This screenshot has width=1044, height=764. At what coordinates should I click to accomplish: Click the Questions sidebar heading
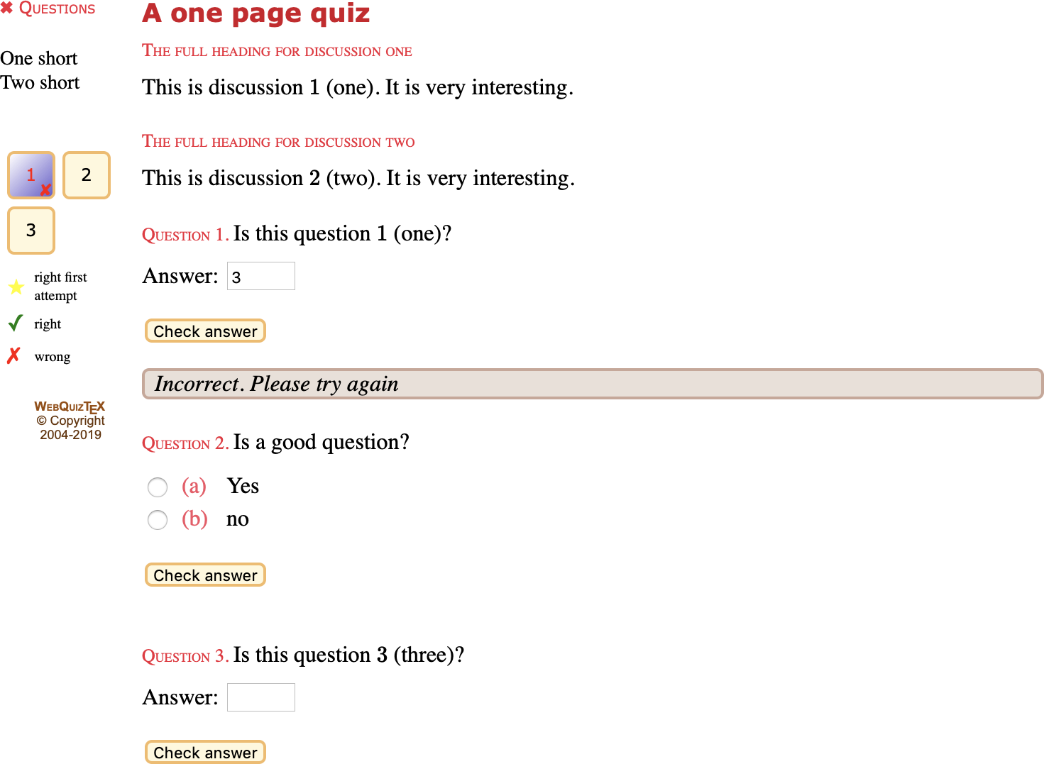(57, 9)
